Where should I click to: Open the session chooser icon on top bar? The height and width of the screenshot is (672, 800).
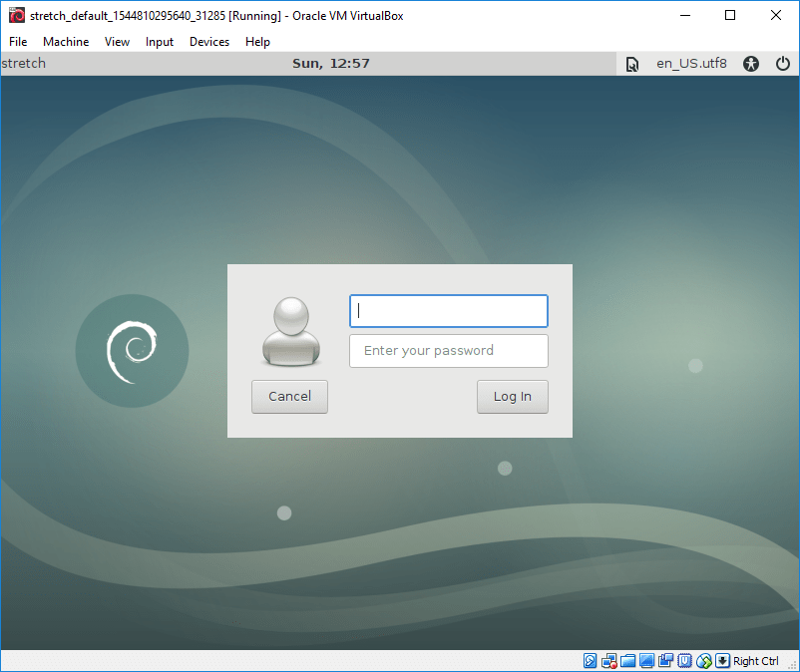[x=632, y=63]
